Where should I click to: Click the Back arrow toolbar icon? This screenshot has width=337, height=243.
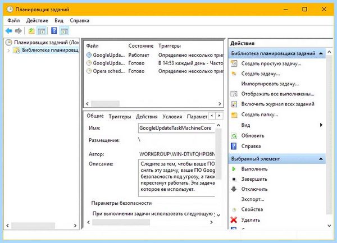9,31
